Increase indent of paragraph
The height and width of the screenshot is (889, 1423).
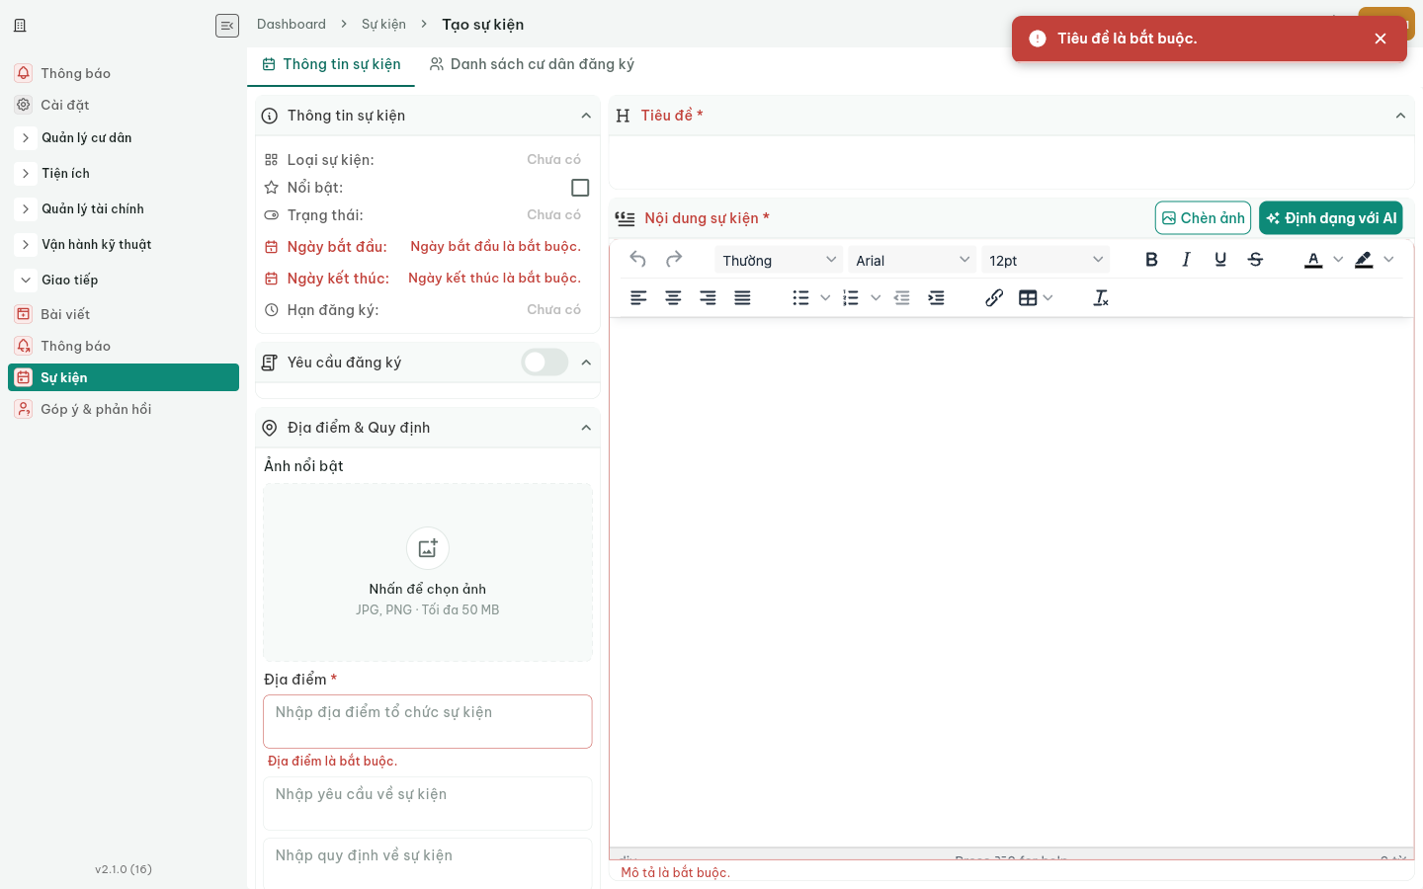tap(936, 297)
